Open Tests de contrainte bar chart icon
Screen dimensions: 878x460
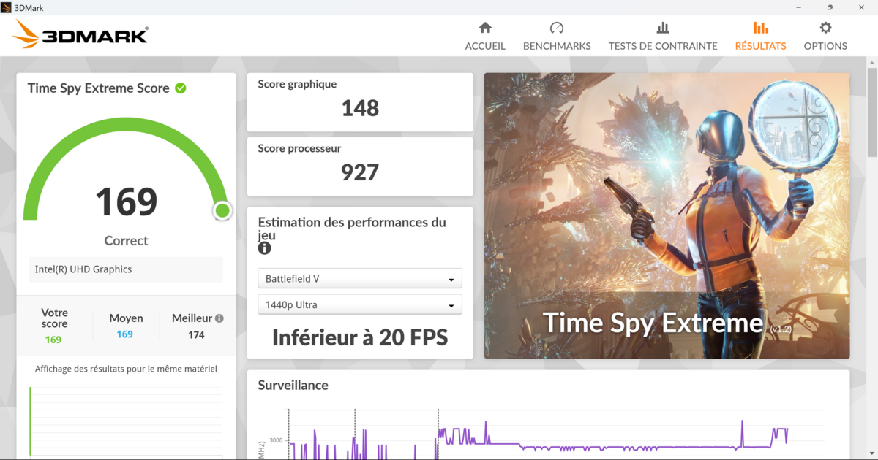click(663, 28)
